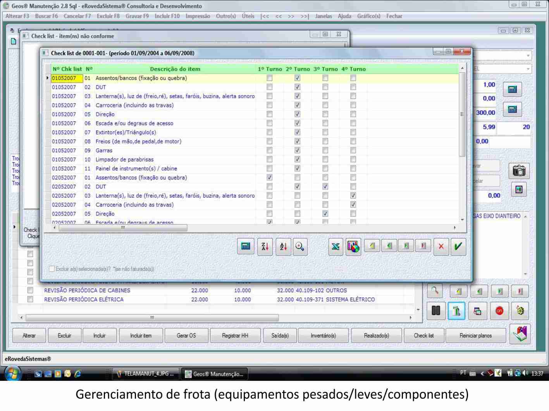The image size is (549, 411).
Task: Click the stacked windows icon button
Action: pyautogui.click(x=477, y=311)
